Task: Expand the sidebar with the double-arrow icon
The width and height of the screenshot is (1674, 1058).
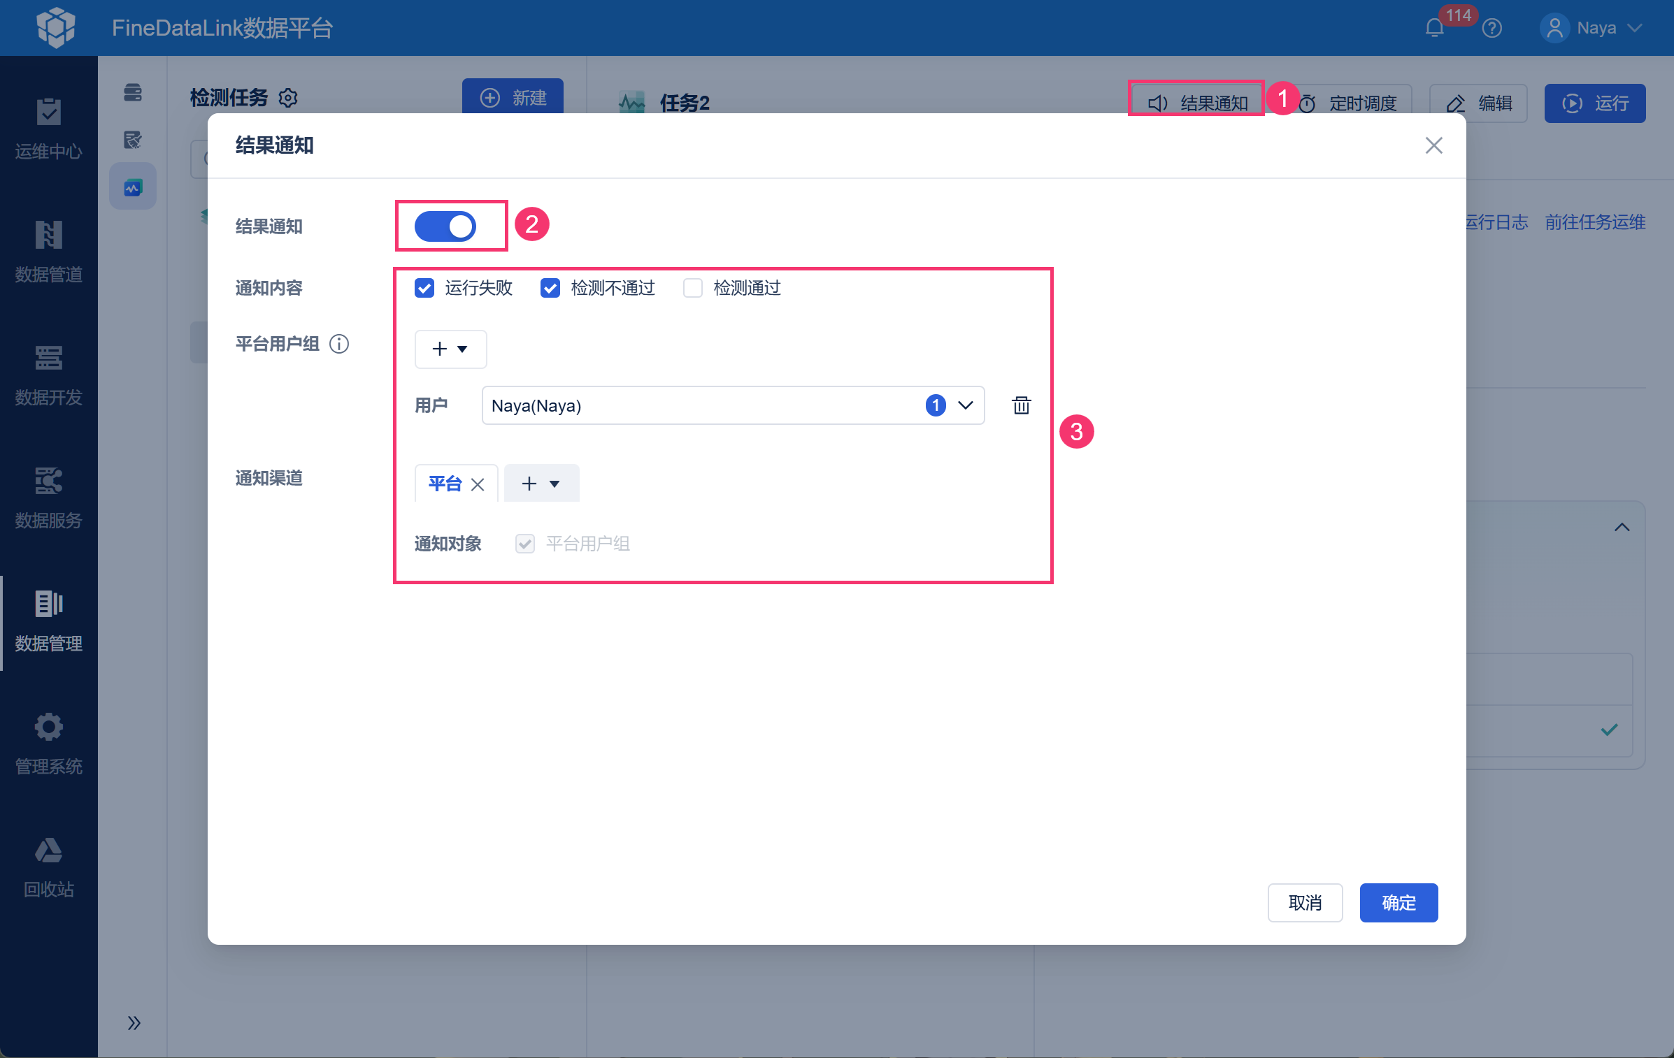Action: (134, 1023)
